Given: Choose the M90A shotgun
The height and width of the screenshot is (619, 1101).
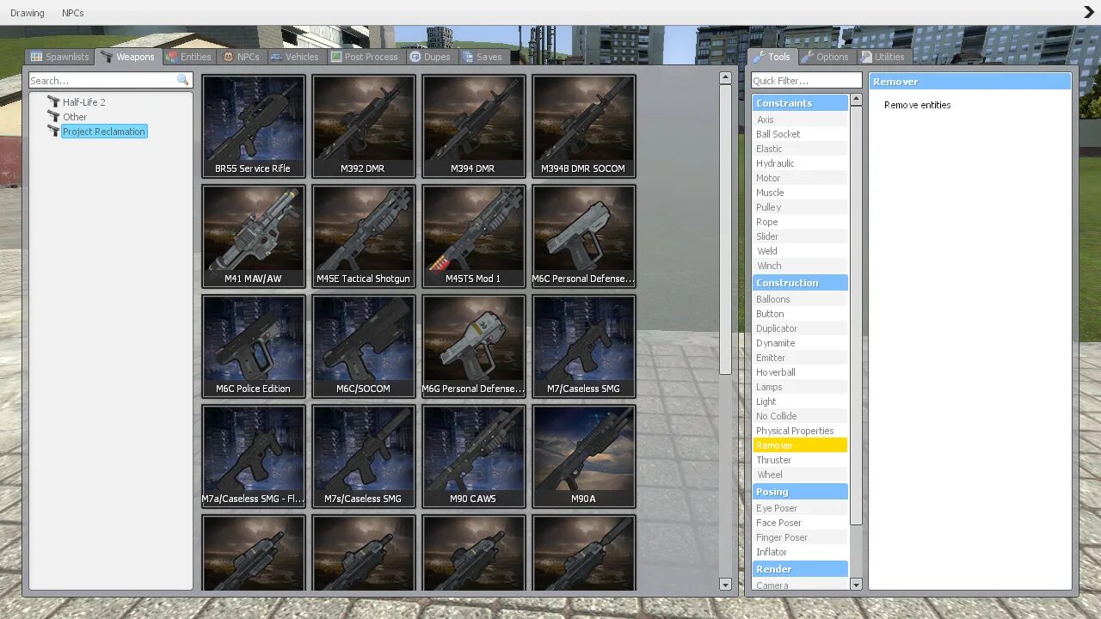Looking at the screenshot, I should point(584,457).
